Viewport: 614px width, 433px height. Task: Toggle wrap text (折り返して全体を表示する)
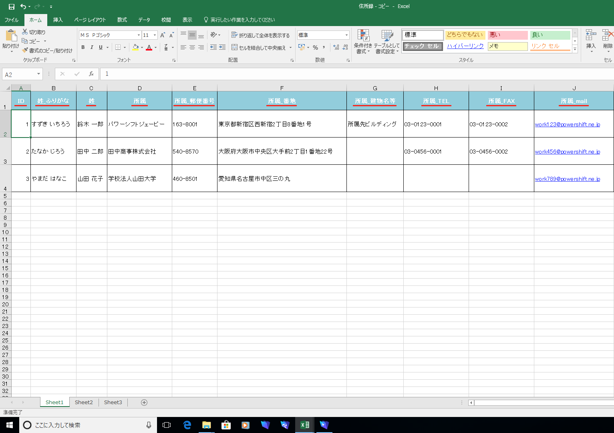click(x=260, y=35)
